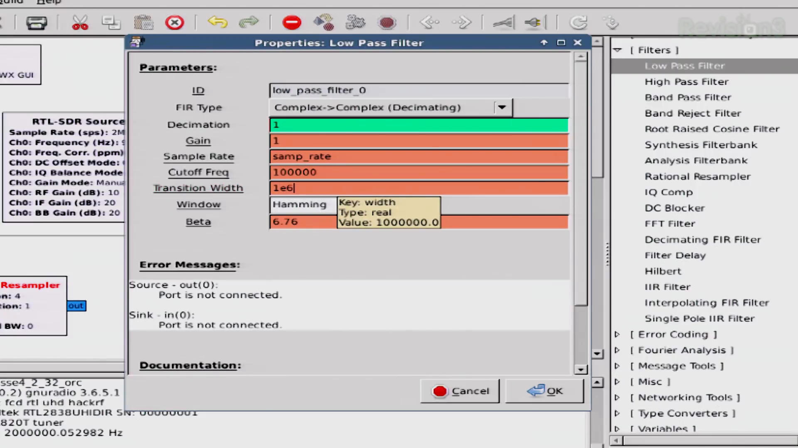Click the Cancel button
Viewport: 798px width, 448px height.
point(460,391)
